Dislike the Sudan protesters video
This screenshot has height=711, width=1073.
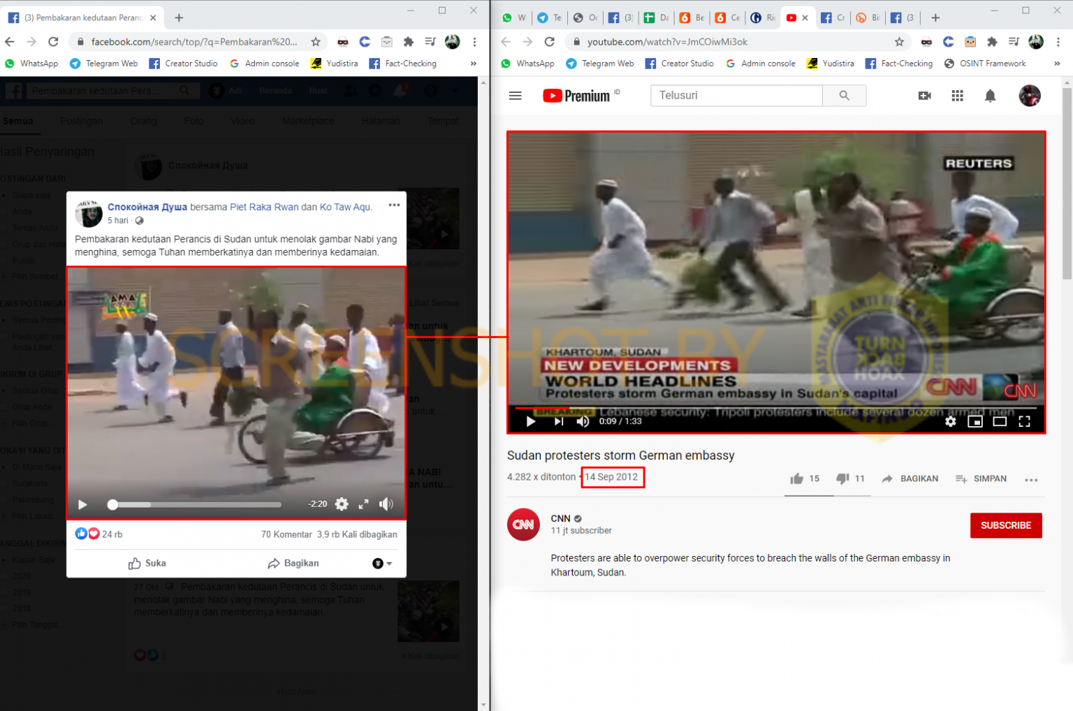tap(850, 478)
